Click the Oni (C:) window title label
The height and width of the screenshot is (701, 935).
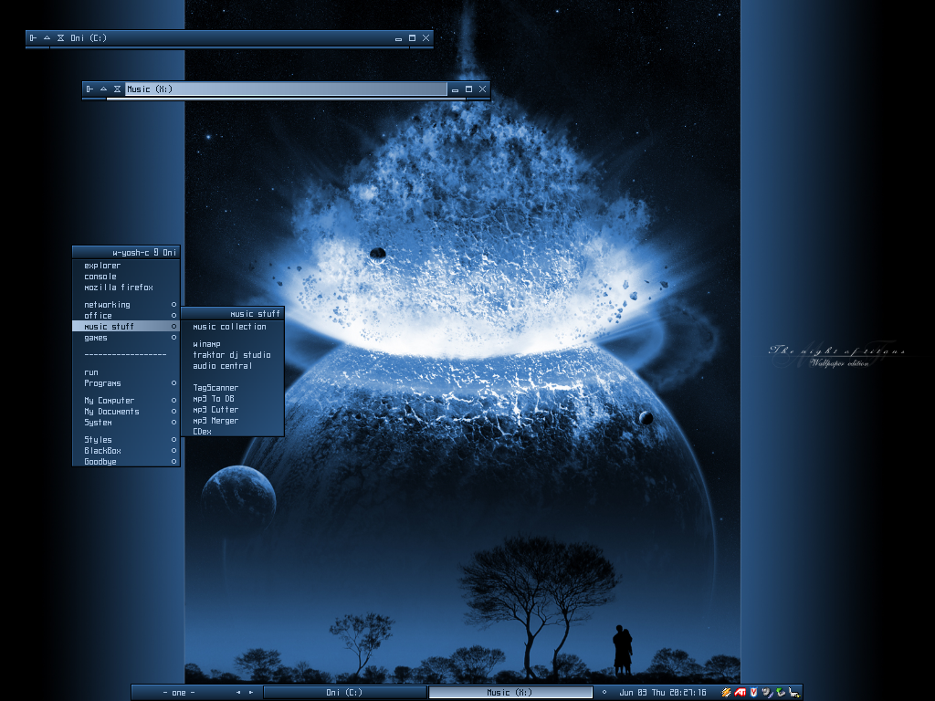click(x=89, y=38)
